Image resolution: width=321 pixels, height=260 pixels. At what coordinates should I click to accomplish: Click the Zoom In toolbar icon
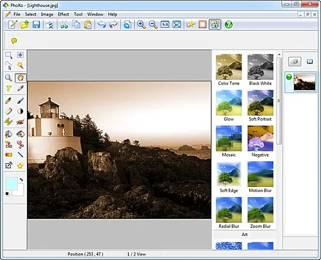pyautogui.click(x=141, y=24)
